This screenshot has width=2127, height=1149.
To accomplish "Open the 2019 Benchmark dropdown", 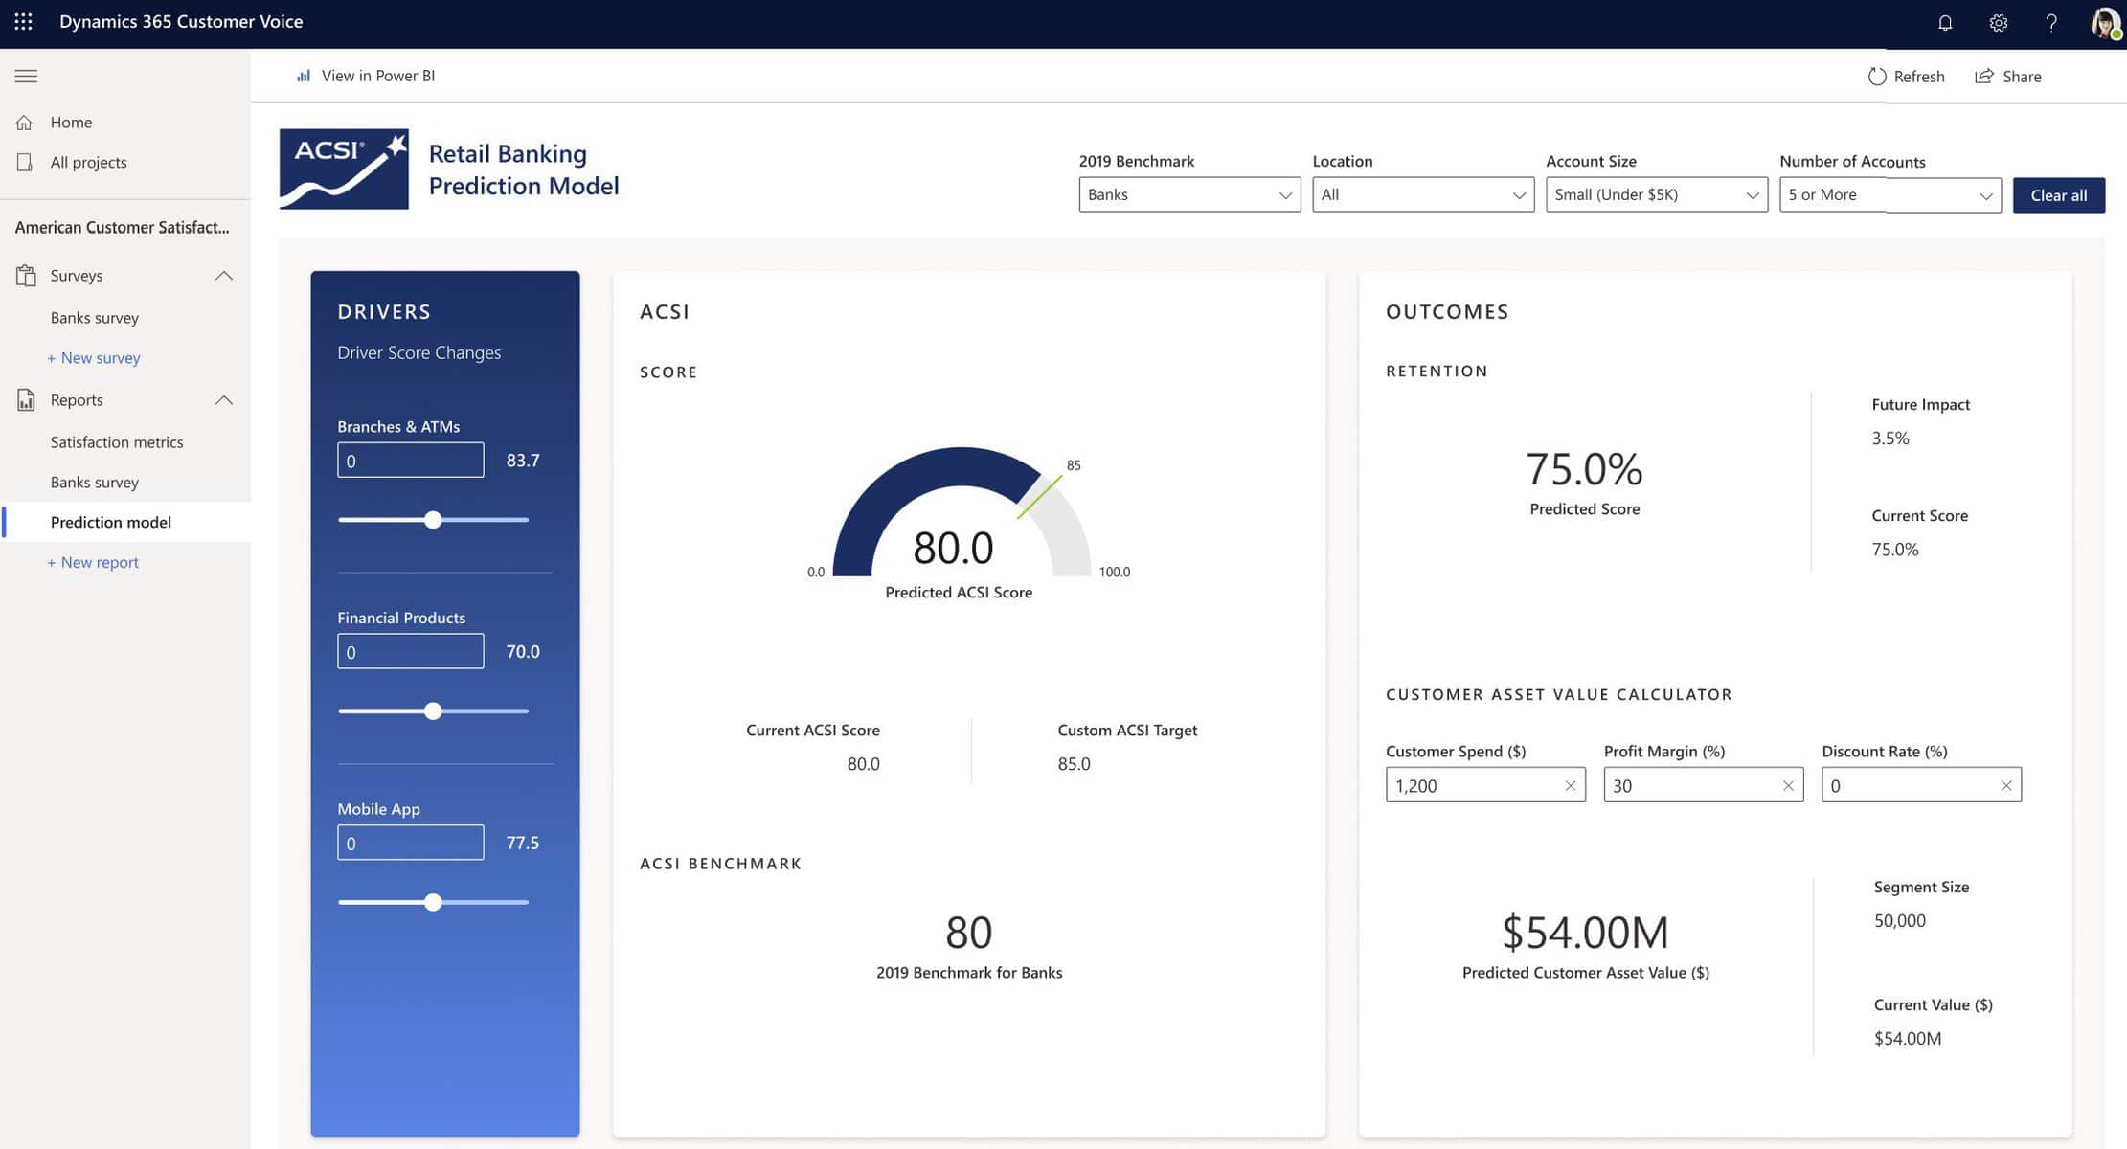I will tap(1189, 194).
